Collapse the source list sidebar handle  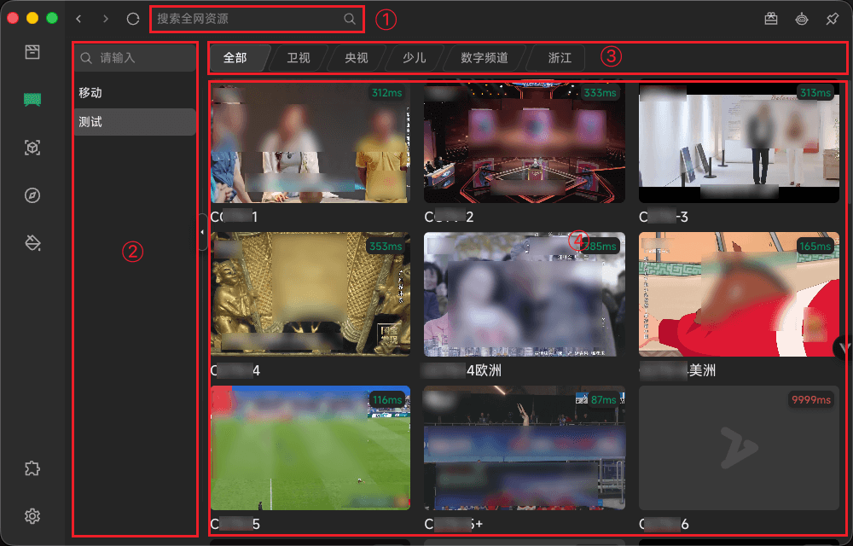coord(202,232)
